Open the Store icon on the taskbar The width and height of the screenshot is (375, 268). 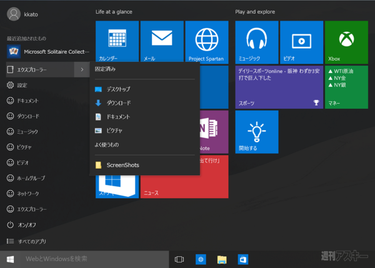pyautogui.click(x=243, y=259)
